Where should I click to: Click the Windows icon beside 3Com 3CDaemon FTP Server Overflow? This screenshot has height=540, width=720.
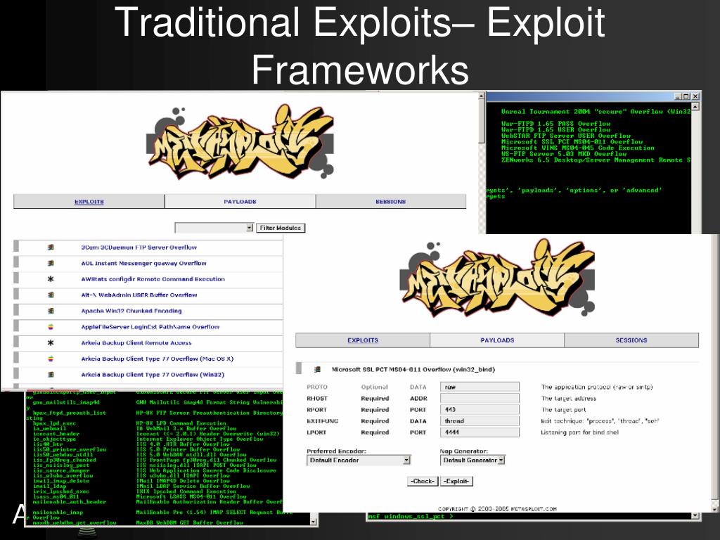(x=51, y=247)
